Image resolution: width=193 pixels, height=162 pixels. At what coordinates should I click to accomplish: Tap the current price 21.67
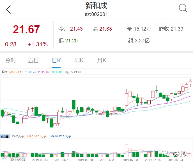click(26, 29)
